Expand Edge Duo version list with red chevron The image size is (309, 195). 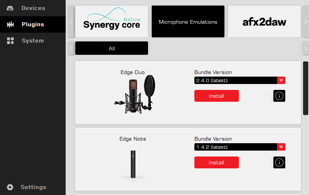(x=281, y=80)
